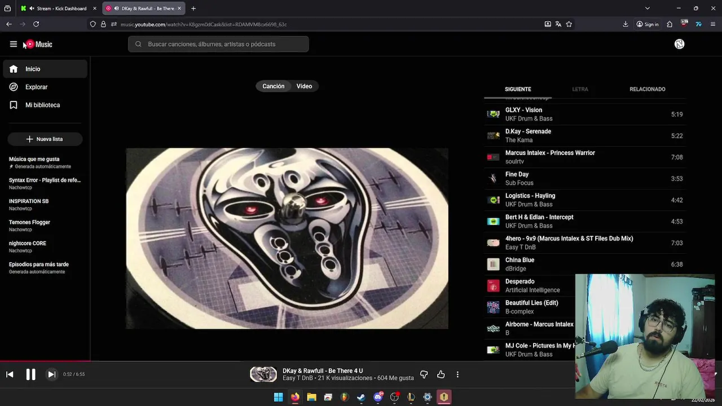
Task: Open League of Legends taskbar icon
Action: (x=411, y=398)
